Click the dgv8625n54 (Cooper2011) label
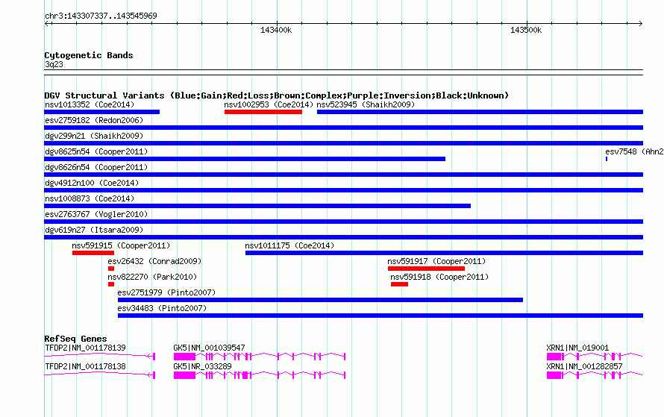This screenshot has height=417, width=664. [96, 151]
